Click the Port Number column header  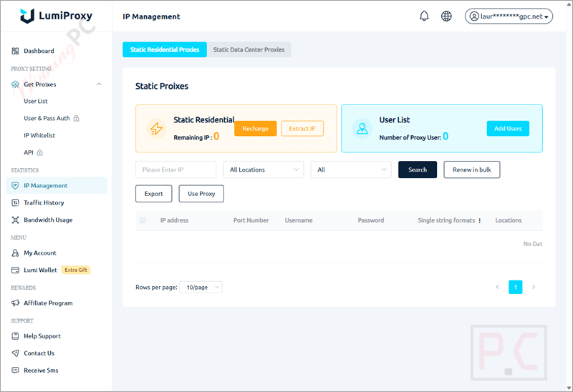(251, 220)
